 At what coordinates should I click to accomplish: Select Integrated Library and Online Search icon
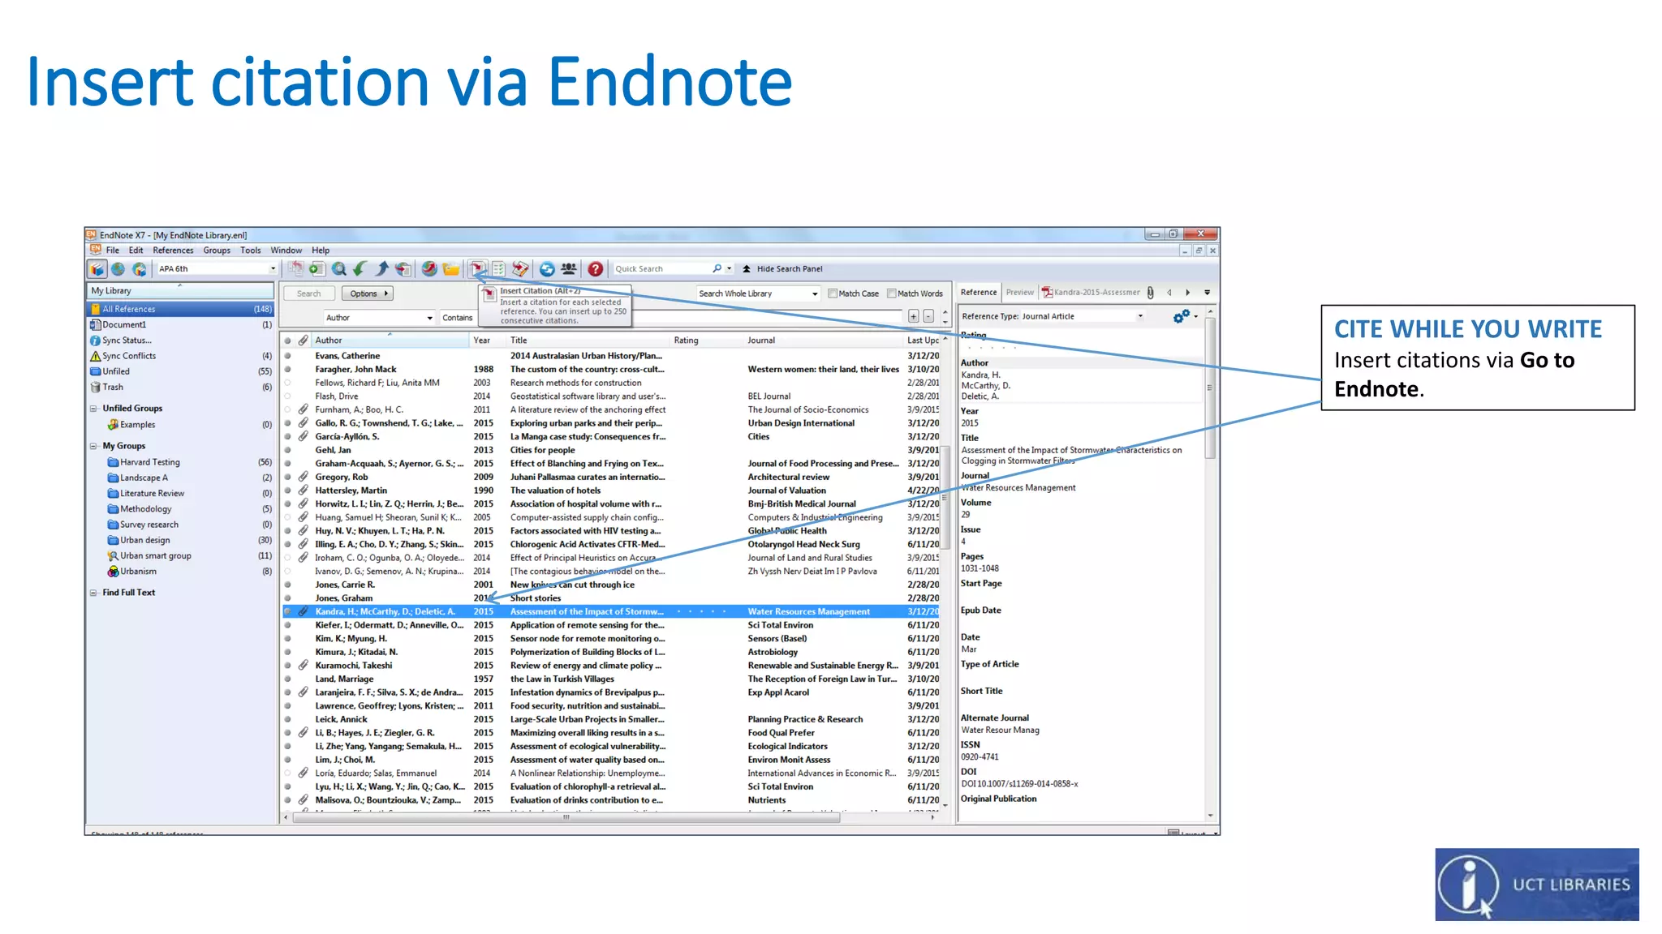tap(140, 269)
